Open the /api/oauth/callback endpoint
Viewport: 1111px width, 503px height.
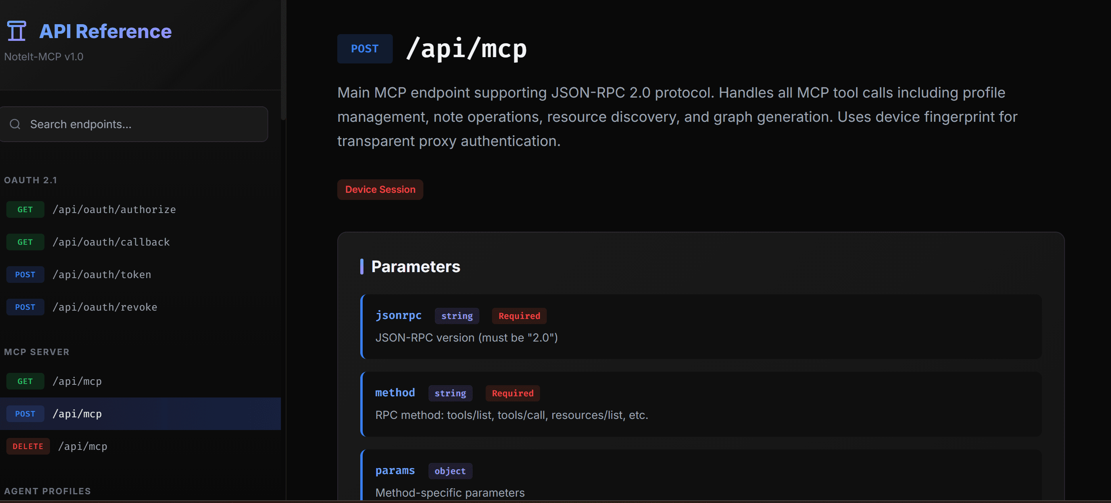(111, 242)
